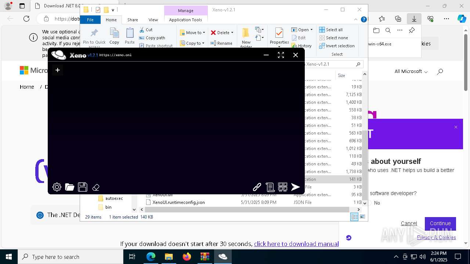Switch to Application Tools ribbon tab
The width and height of the screenshot is (470, 264).
185,20
